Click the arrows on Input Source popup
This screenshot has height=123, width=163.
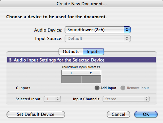click(x=127, y=38)
